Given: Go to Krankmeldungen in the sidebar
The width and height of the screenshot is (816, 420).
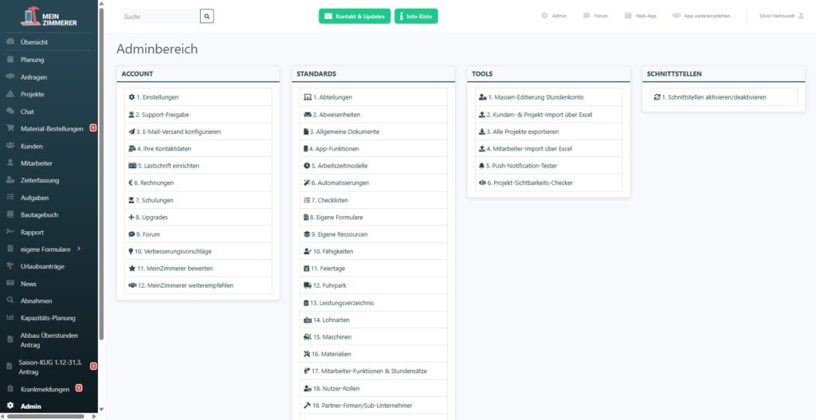Looking at the screenshot, I should point(46,389).
